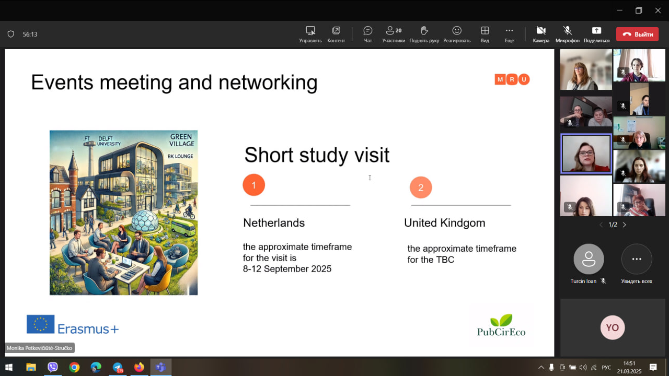Share screen with Поделиться button
669x376 pixels.
click(596, 34)
